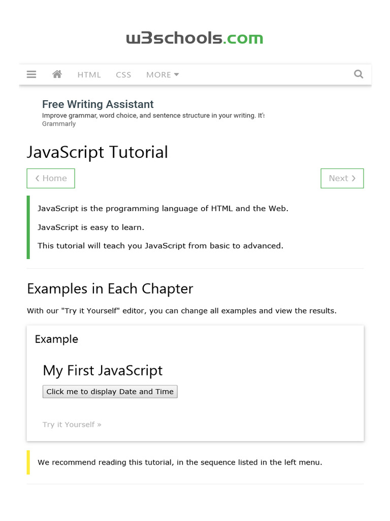Click the Home previous-page button

point(51,178)
